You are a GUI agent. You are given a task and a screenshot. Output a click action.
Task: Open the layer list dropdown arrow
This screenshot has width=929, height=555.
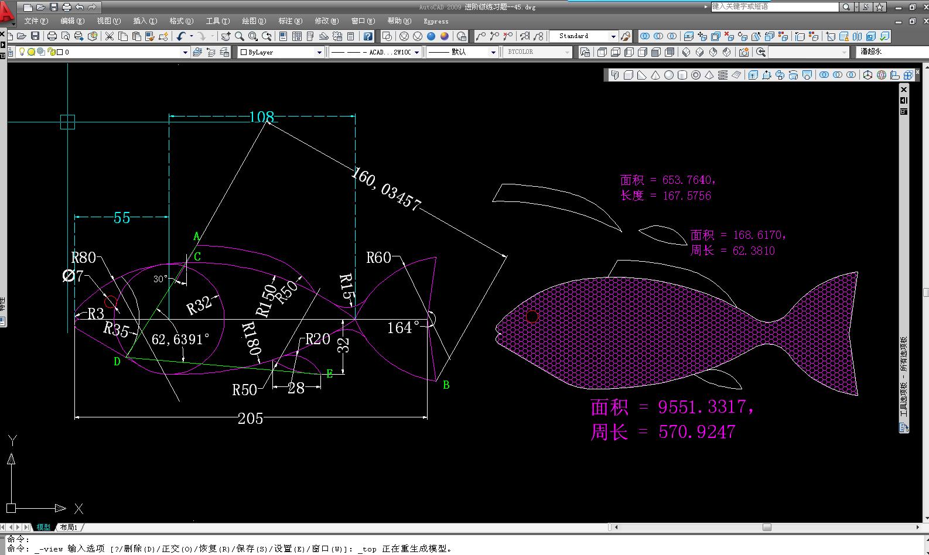[x=185, y=52]
